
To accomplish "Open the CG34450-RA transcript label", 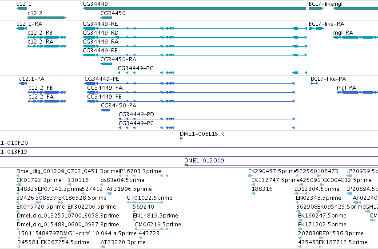I will [x=118, y=59].
